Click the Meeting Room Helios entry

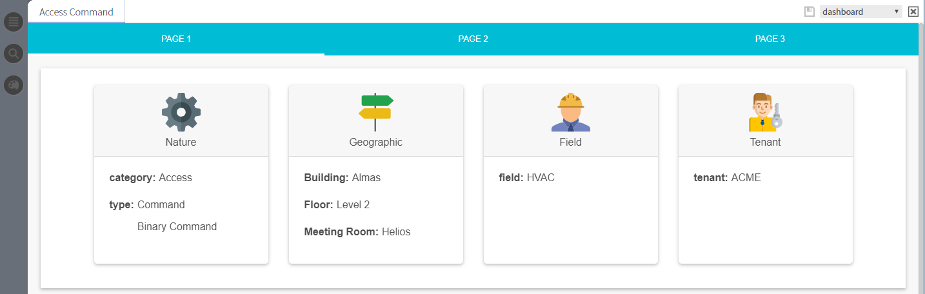[357, 231]
